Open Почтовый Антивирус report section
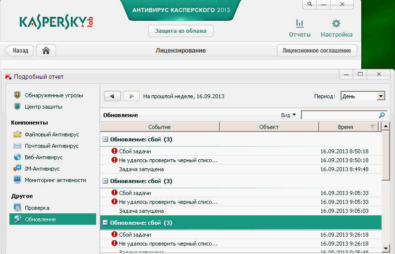The height and width of the screenshot is (254, 395). click(x=52, y=146)
